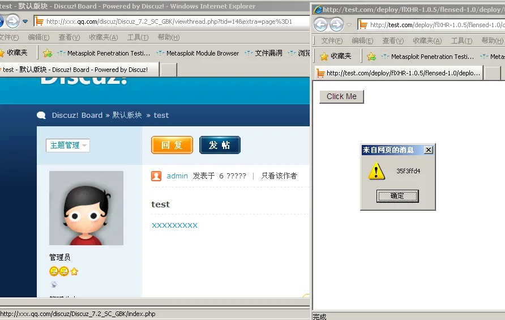This screenshot has width=505, height=320.
Task: Click back arrow in right IE window
Action: click(x=321, y=25)
